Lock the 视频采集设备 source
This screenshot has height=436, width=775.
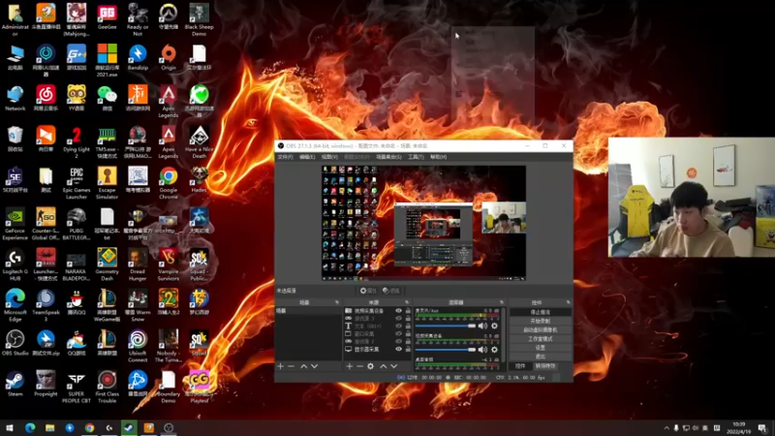tap(408, 311)
